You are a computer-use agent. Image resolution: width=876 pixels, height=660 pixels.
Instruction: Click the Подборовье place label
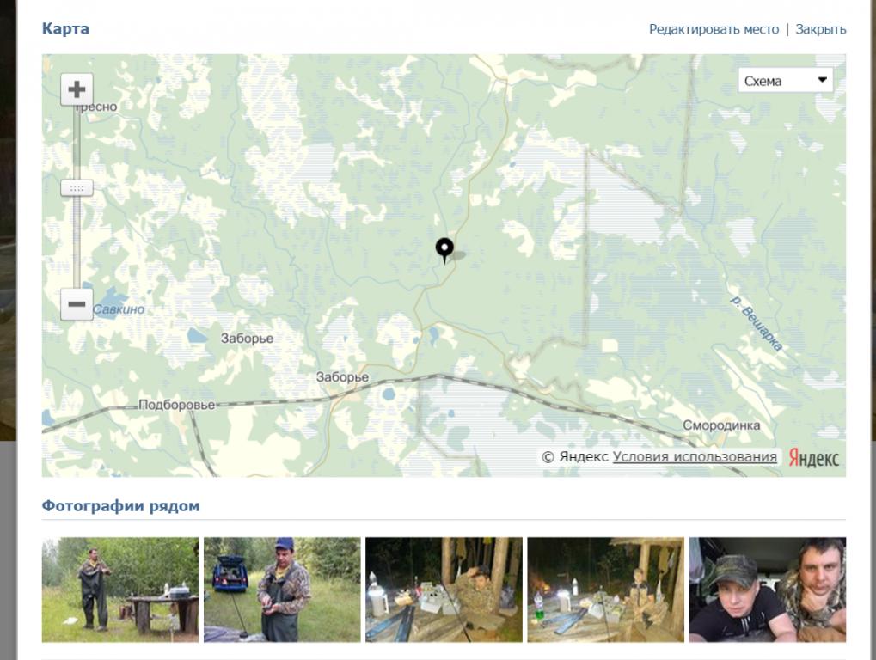176,405
